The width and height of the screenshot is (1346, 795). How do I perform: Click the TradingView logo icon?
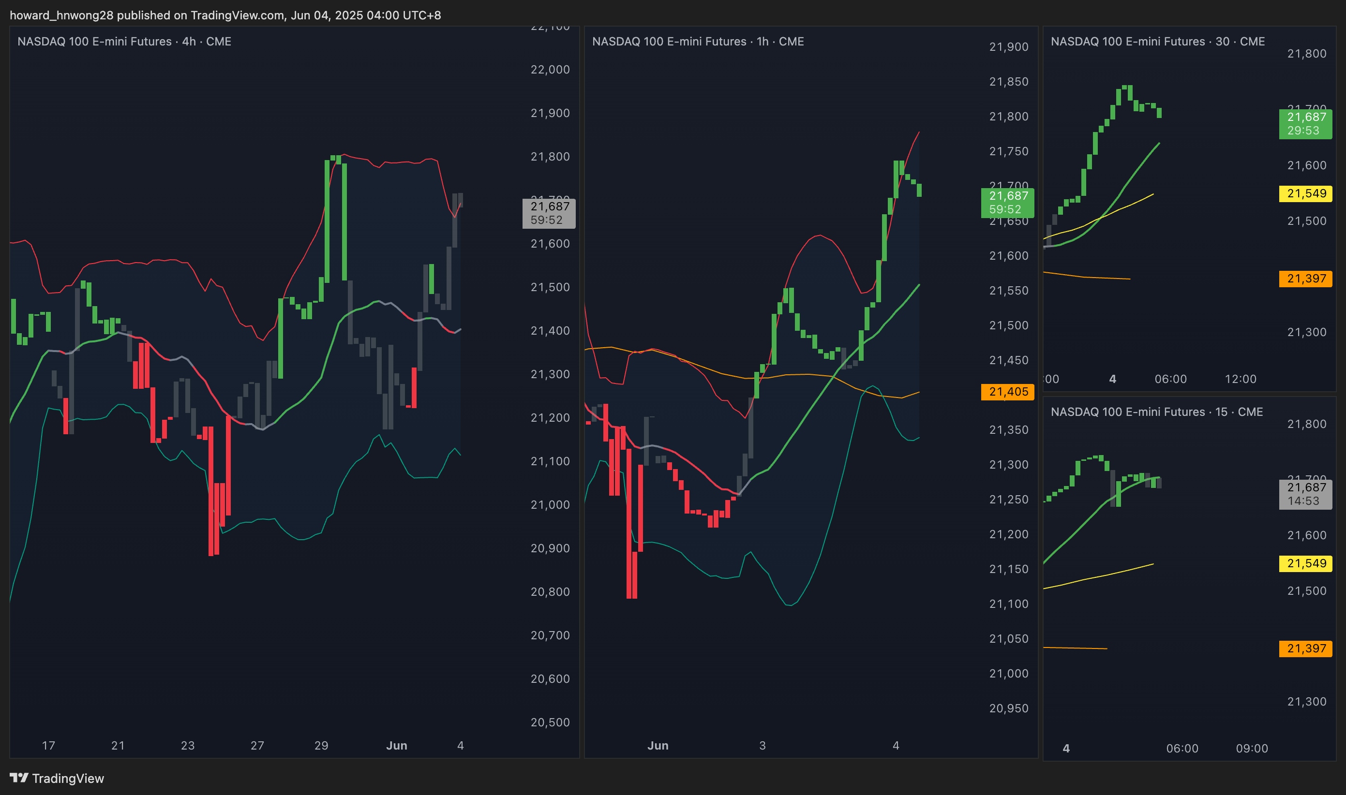pos(19,777)
